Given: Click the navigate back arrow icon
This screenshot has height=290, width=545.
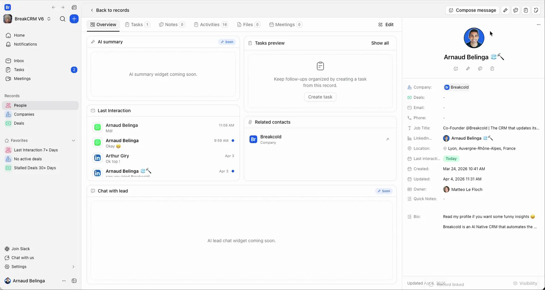Looking at the screenshot, I should pyautogui.click(x=53, y=7).
